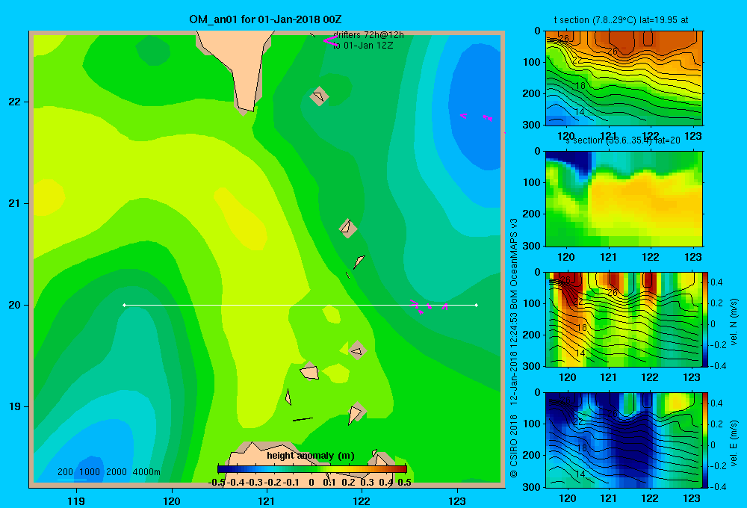Click the 'height anomaly (m)' legend title
This screenshot has height=508, width=747.
click(311, 456)
